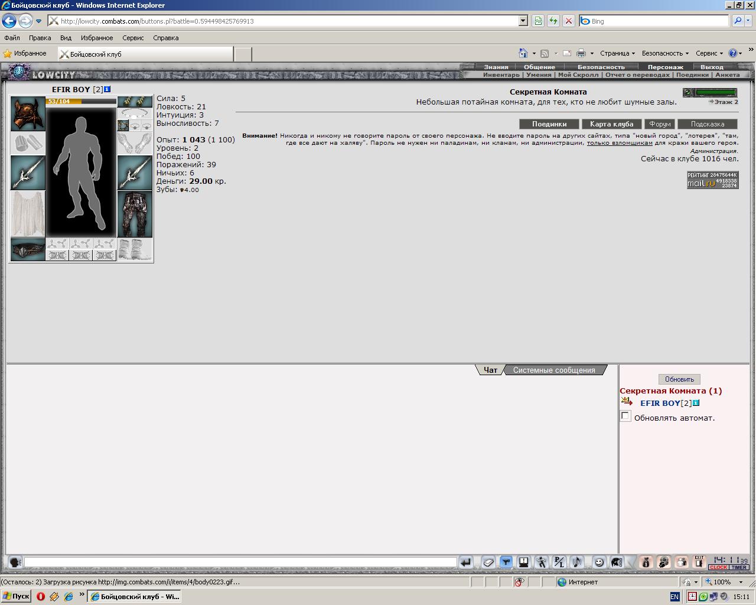The width and height of the screenshot is (756, 605).
Task: Click the right-hand sword weapon slot
Action: point(135,173)
